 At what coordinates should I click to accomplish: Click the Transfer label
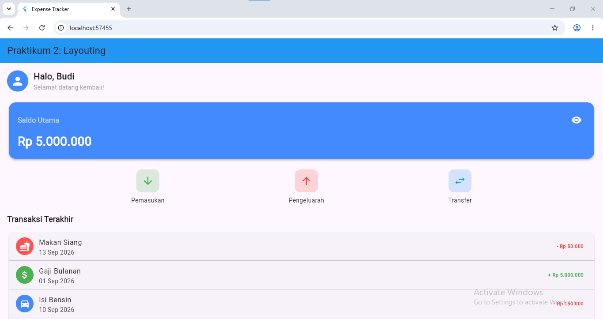460,200
